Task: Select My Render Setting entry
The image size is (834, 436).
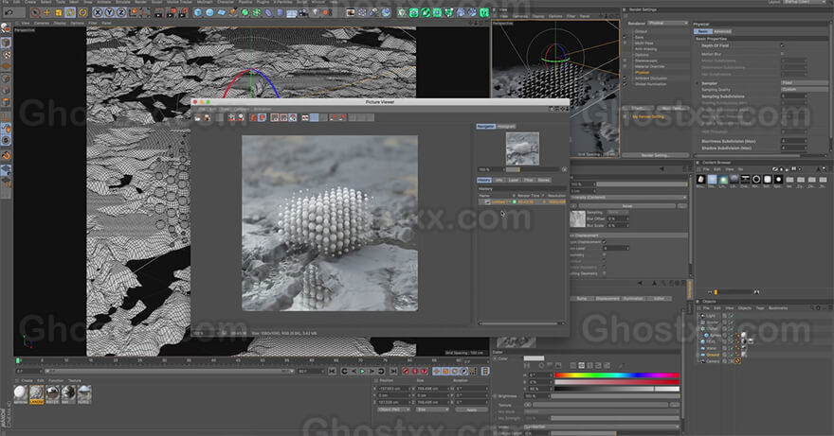Action: (x=648, y=117)
